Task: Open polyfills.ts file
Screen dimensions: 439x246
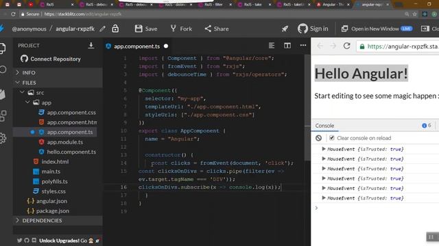Action: click(50, 181)
